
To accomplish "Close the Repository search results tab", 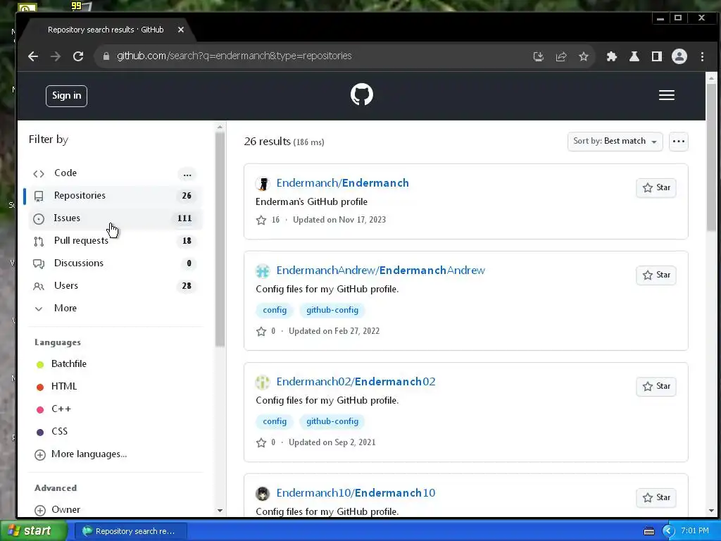I will tap(181, 30).
